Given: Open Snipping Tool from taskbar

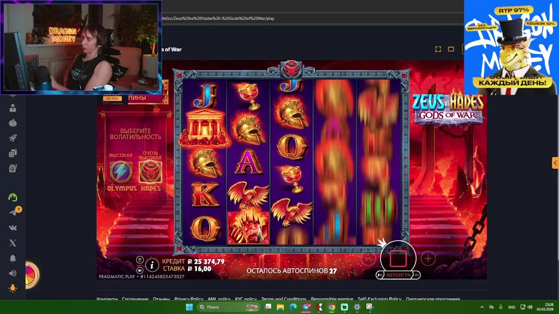Looking at the screenshot, I should pyautogui.click(x=369, y=307).
